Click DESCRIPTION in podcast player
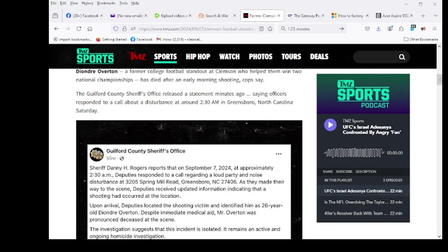This screenshot has width=448, height=252. (x=366, y=171)
